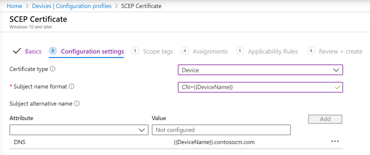Click the Subject name format info icon
Screen dimensions: 370x155
(x=71, y=87)
